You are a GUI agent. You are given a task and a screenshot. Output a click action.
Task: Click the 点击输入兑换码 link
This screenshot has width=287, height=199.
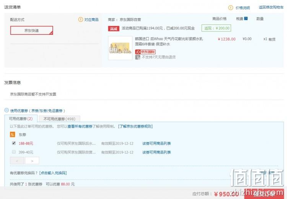pyautogui.click(x=53, y=173)
